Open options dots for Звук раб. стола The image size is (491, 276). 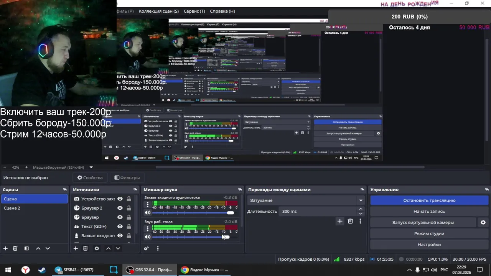(148, 229)
